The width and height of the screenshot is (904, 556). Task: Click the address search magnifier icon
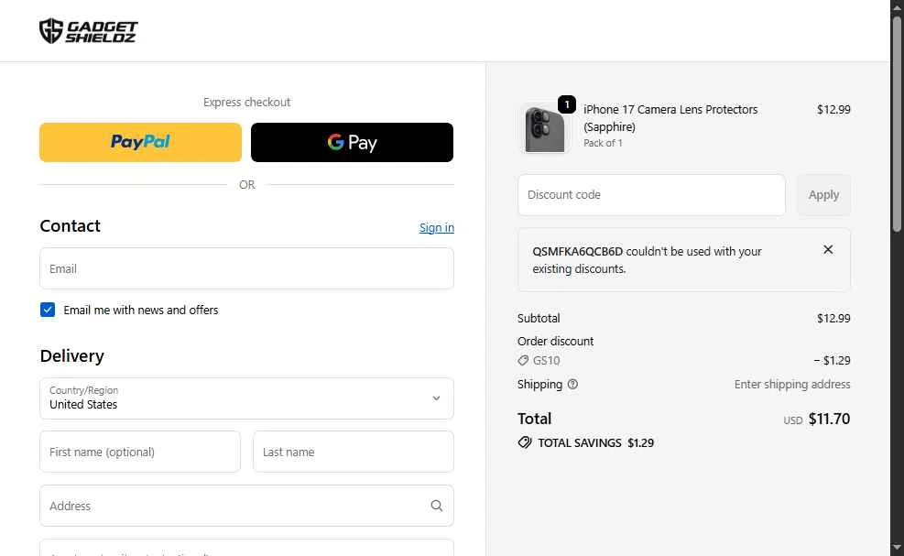pos(437,506)
